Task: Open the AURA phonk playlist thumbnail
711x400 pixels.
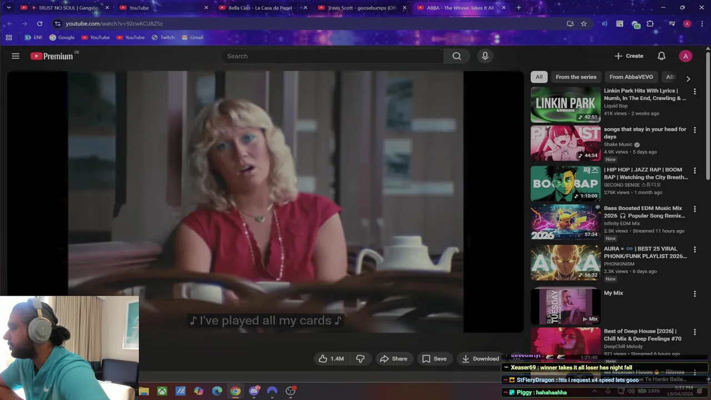Action: click(x=565, y=263)
